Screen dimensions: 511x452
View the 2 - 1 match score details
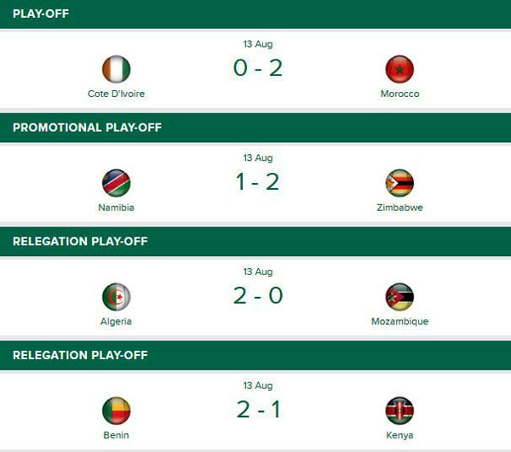tap(257, 409)
